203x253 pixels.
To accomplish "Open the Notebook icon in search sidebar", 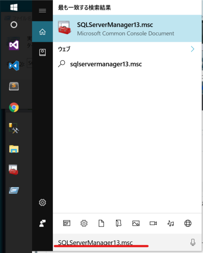I will pos(43,53).
